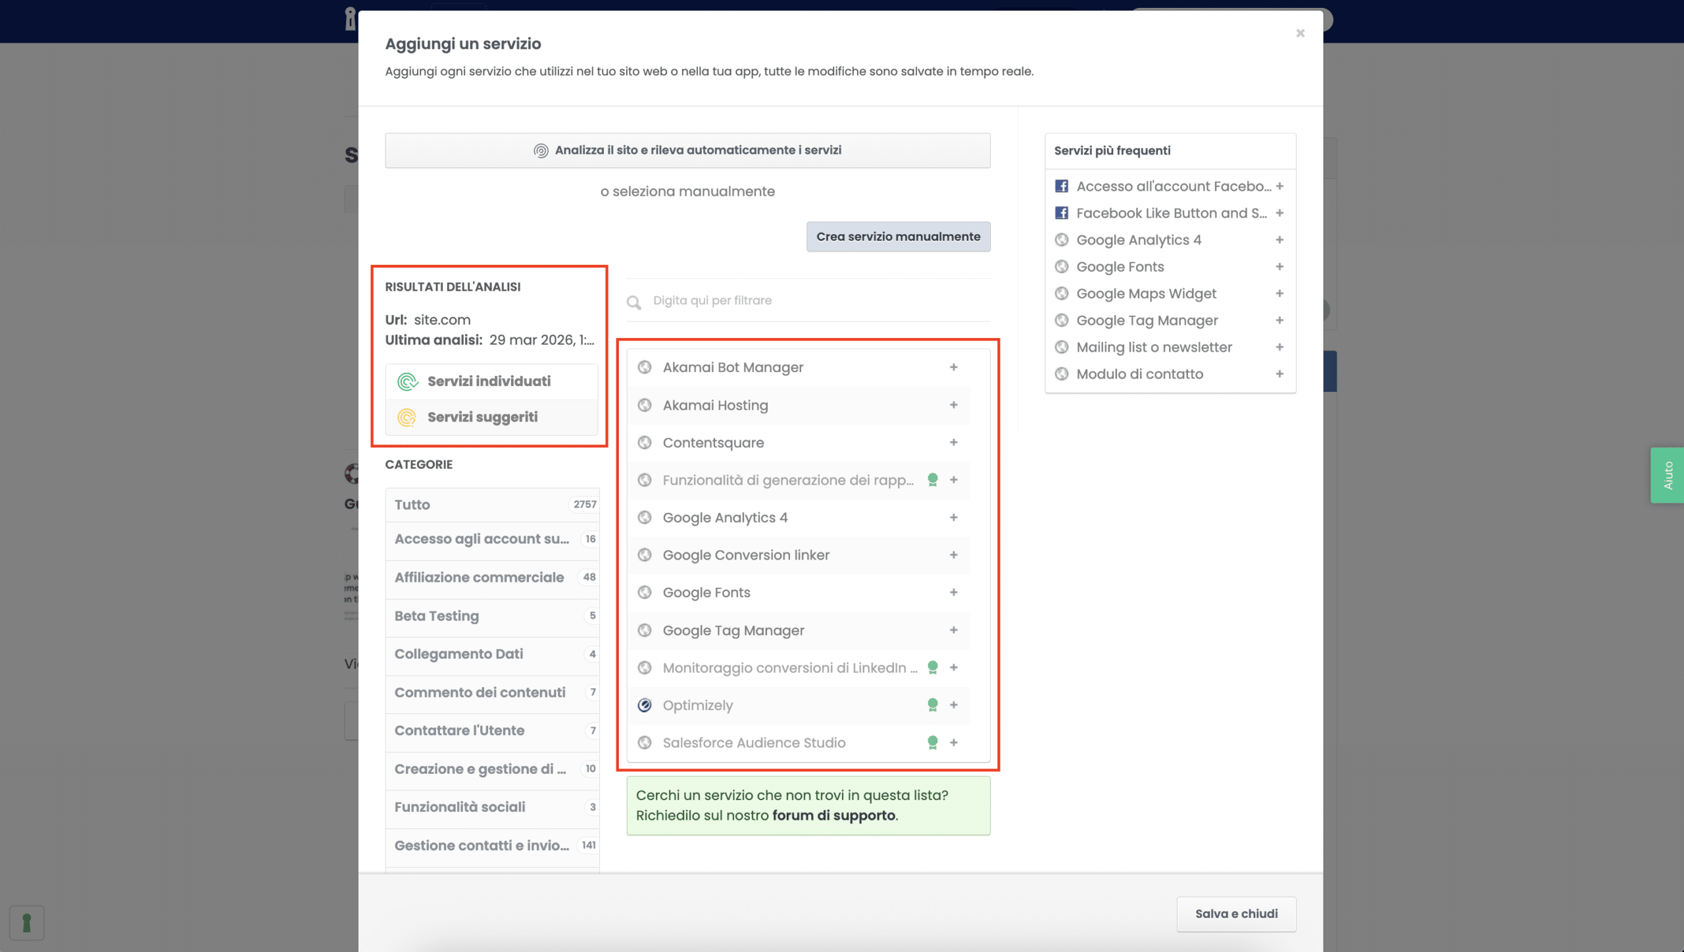
Task: Click plus icon next to Akamai Bot Manager
Action: click(953, 367)
